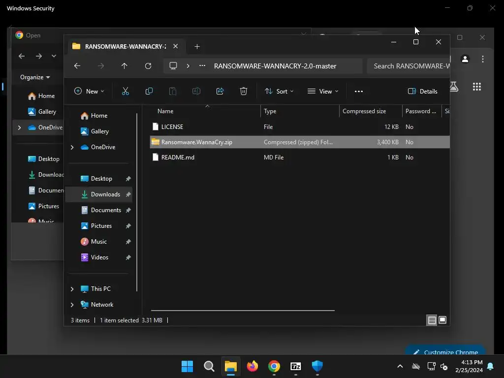Open 7-Zip from taskbar

(296, 366)
